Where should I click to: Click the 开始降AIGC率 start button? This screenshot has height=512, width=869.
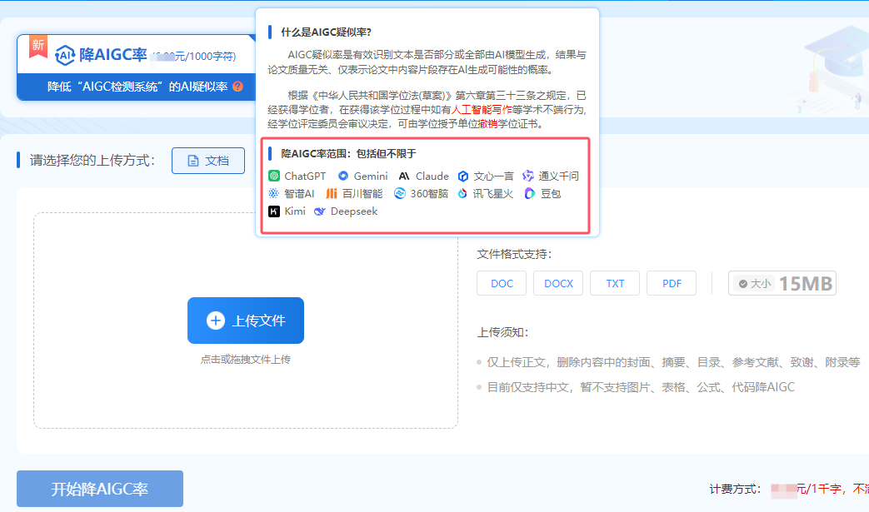(x=100, y=489)
